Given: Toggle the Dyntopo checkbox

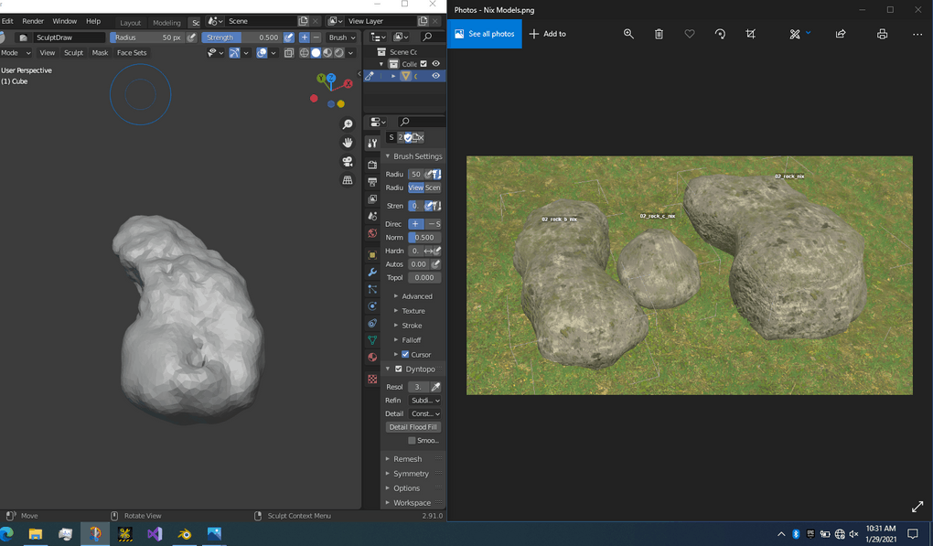Looking at the screenshot, I should pyautogui.click(x=398, y=369).
